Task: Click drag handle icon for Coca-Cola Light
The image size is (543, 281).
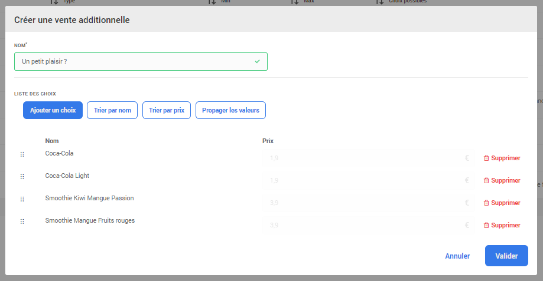Action: point(22,177)
